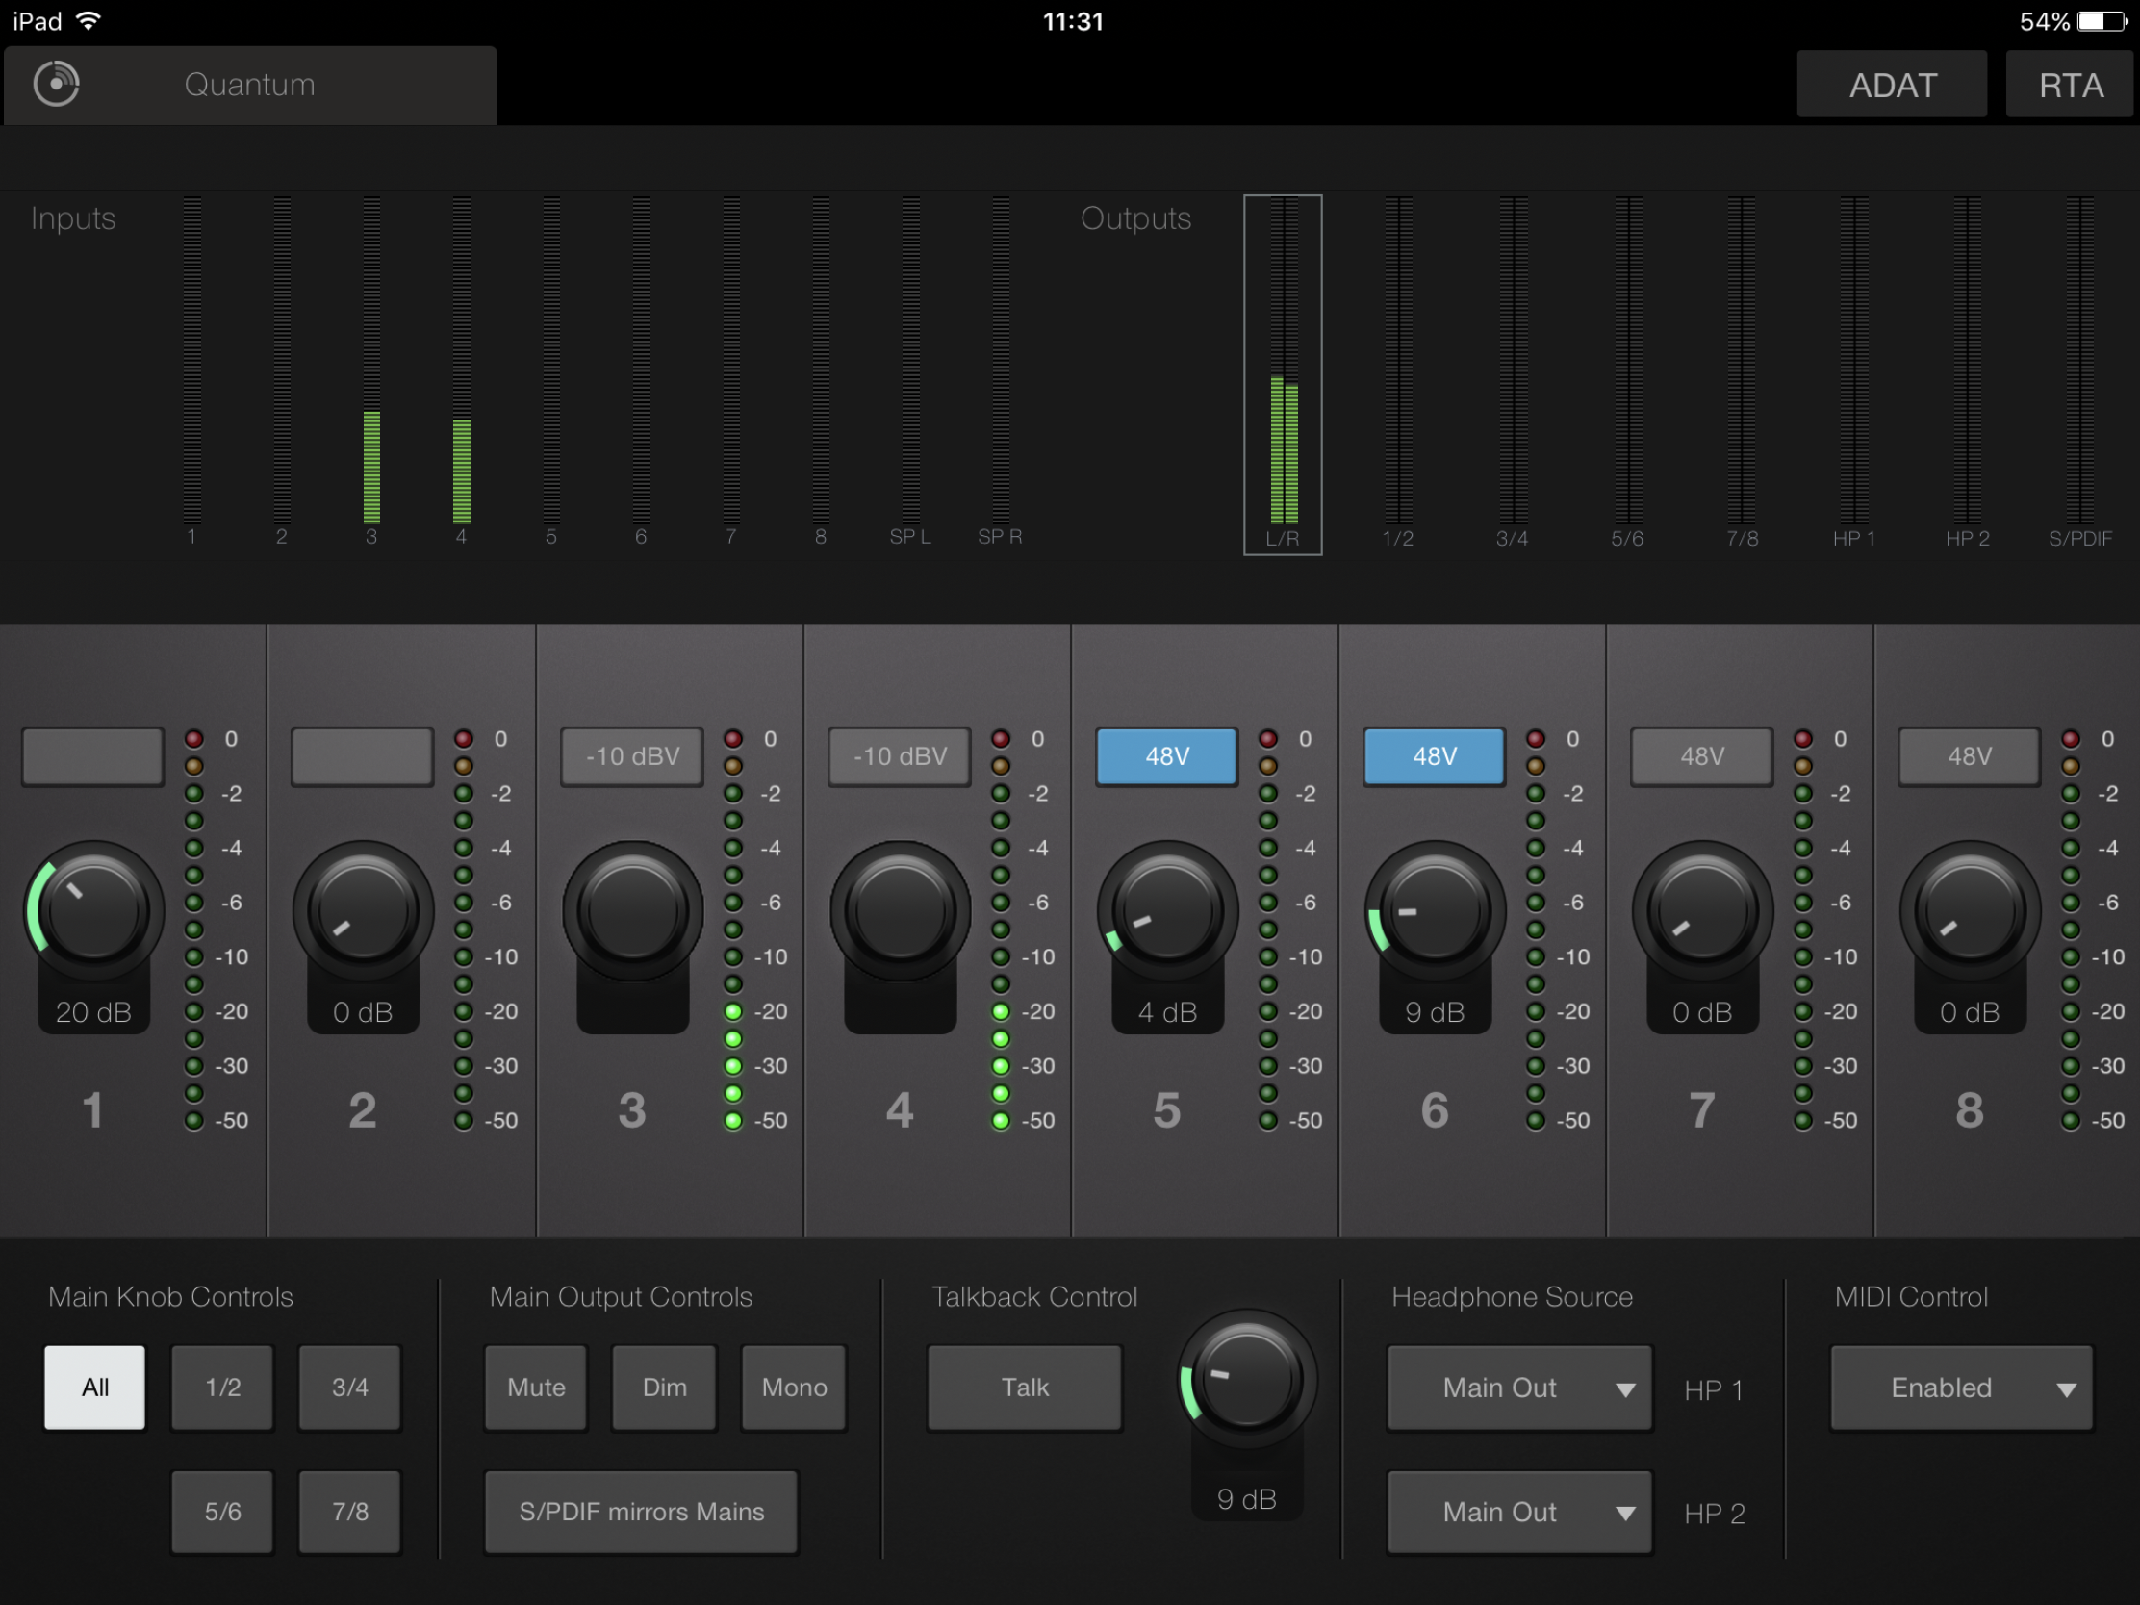Toggle channel 1 blank input button
The image size is (2140, 1605).
[x=93, y=756]
